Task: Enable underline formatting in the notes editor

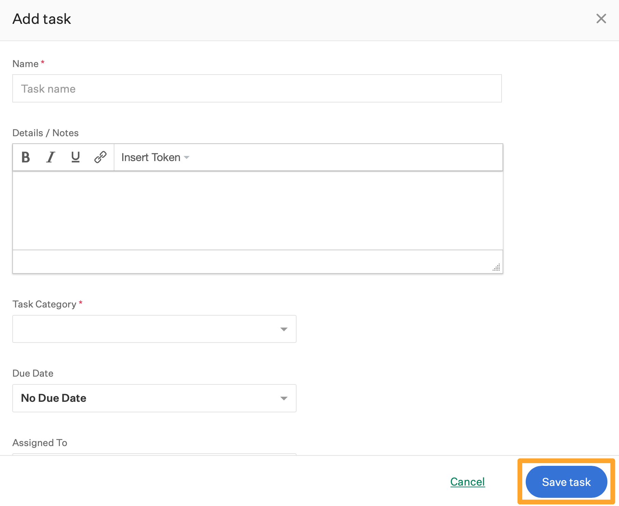Action: (x=76, y=157)
